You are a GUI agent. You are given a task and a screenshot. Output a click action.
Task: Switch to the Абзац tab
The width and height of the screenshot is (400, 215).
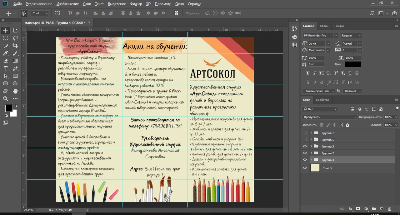tap(324, 26)
